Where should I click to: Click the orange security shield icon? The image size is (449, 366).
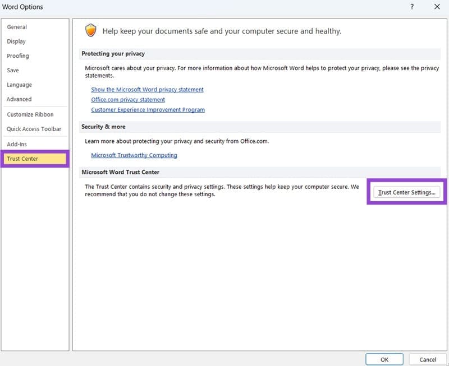point(91,30)
